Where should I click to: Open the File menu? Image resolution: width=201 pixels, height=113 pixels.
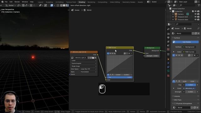pyautogui.click(x=6, y=2)
